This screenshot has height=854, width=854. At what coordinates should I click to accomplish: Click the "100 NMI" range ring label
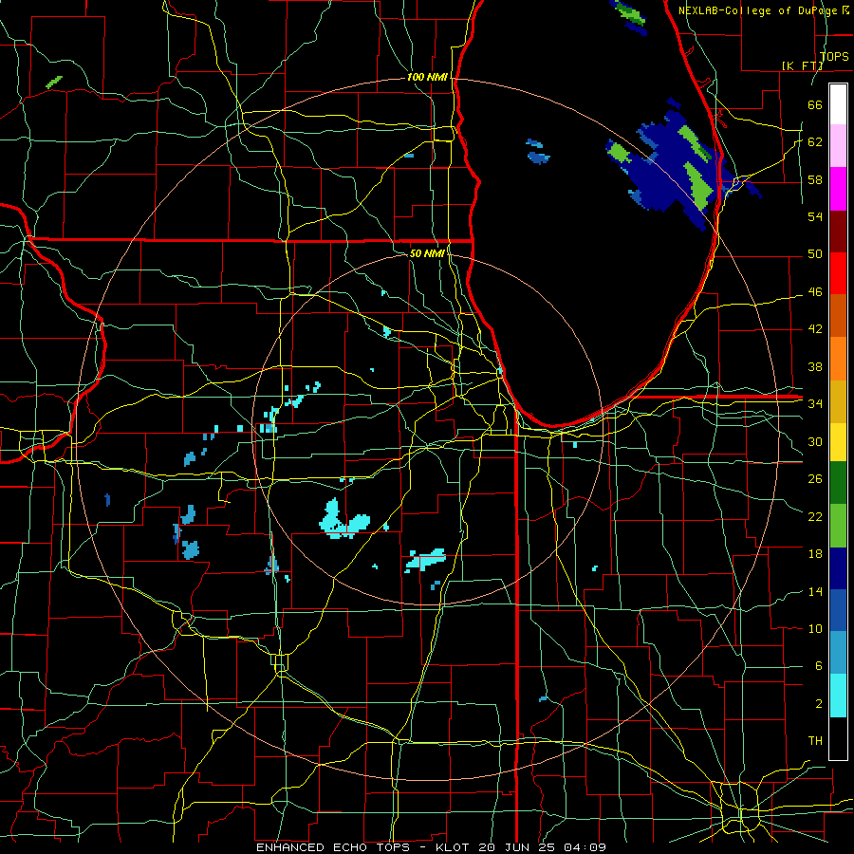tap(427, 77)
